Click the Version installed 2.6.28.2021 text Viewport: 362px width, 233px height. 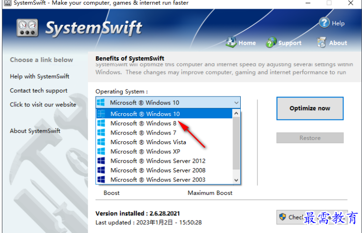(138, 213)
